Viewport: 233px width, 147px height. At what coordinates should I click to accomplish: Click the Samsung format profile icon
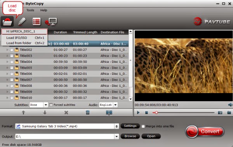18,126
